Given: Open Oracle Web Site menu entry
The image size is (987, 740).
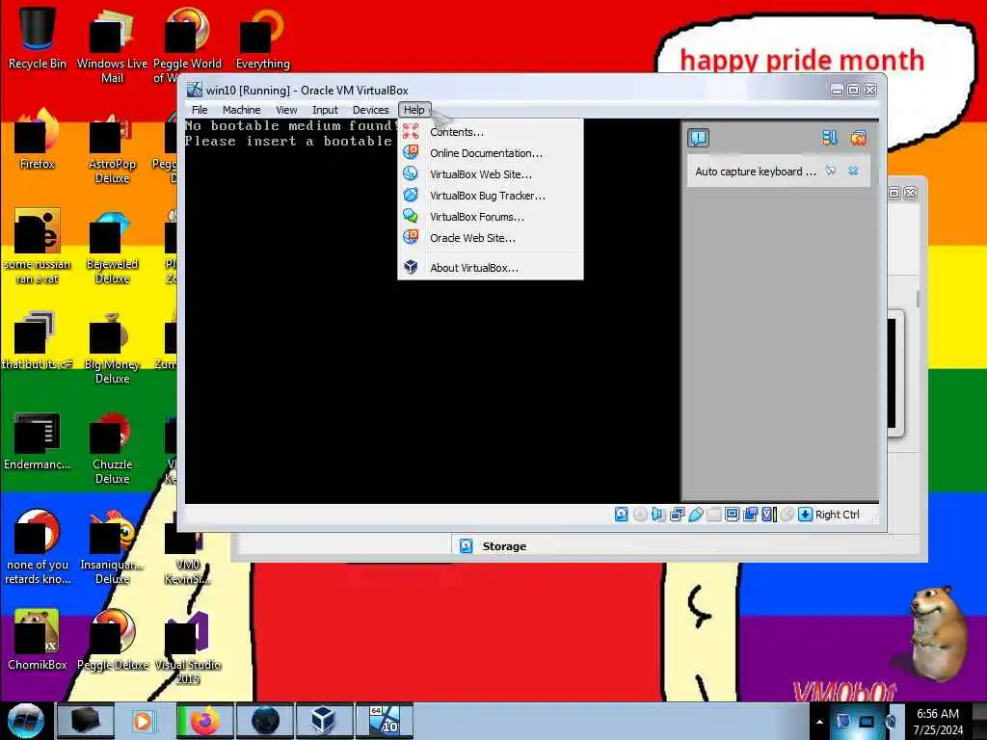Looking at the screenshot, I should coord(490,238).
